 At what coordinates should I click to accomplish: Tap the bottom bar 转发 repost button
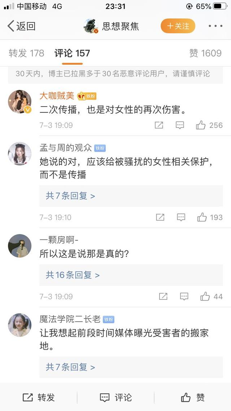coord(39,398)
